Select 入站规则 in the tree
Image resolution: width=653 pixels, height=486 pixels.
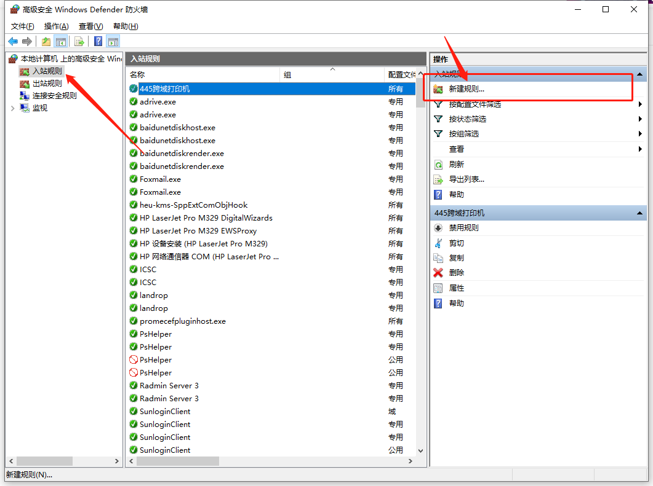[47, 71]
